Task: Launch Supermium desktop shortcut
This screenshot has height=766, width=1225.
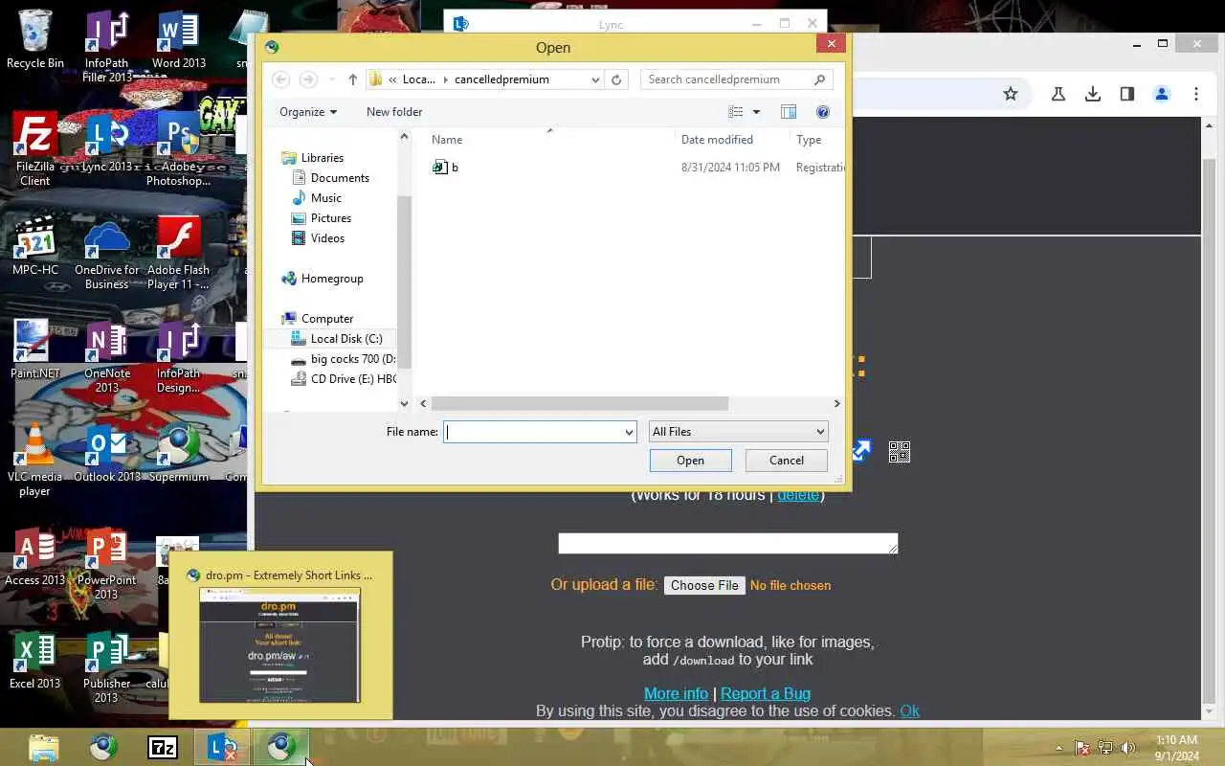Action: click(x=178, y=453)
